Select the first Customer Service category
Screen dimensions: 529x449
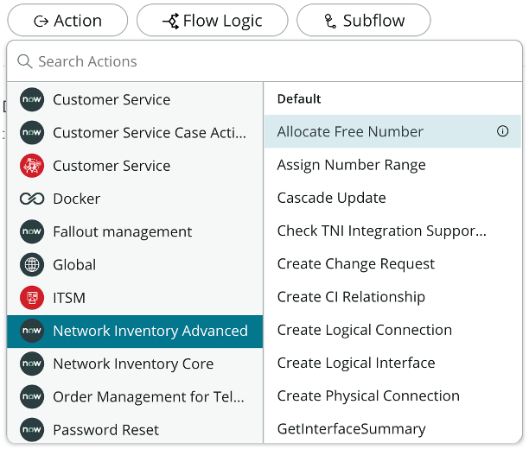[x=135, y=99]
